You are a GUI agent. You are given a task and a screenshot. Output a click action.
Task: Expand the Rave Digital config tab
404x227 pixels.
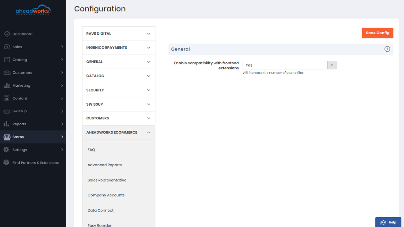pyautogui.click(x=118, y=33)
